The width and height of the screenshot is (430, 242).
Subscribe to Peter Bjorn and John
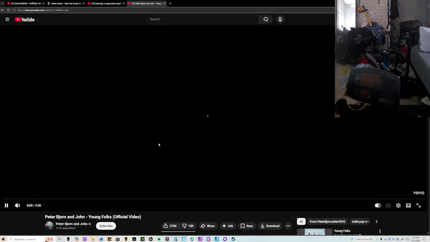point(106,226)
